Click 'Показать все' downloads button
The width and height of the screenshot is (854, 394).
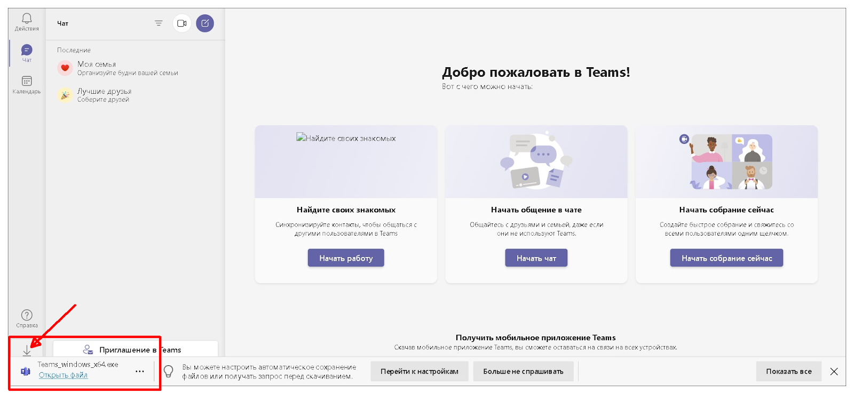pos(788,372)
